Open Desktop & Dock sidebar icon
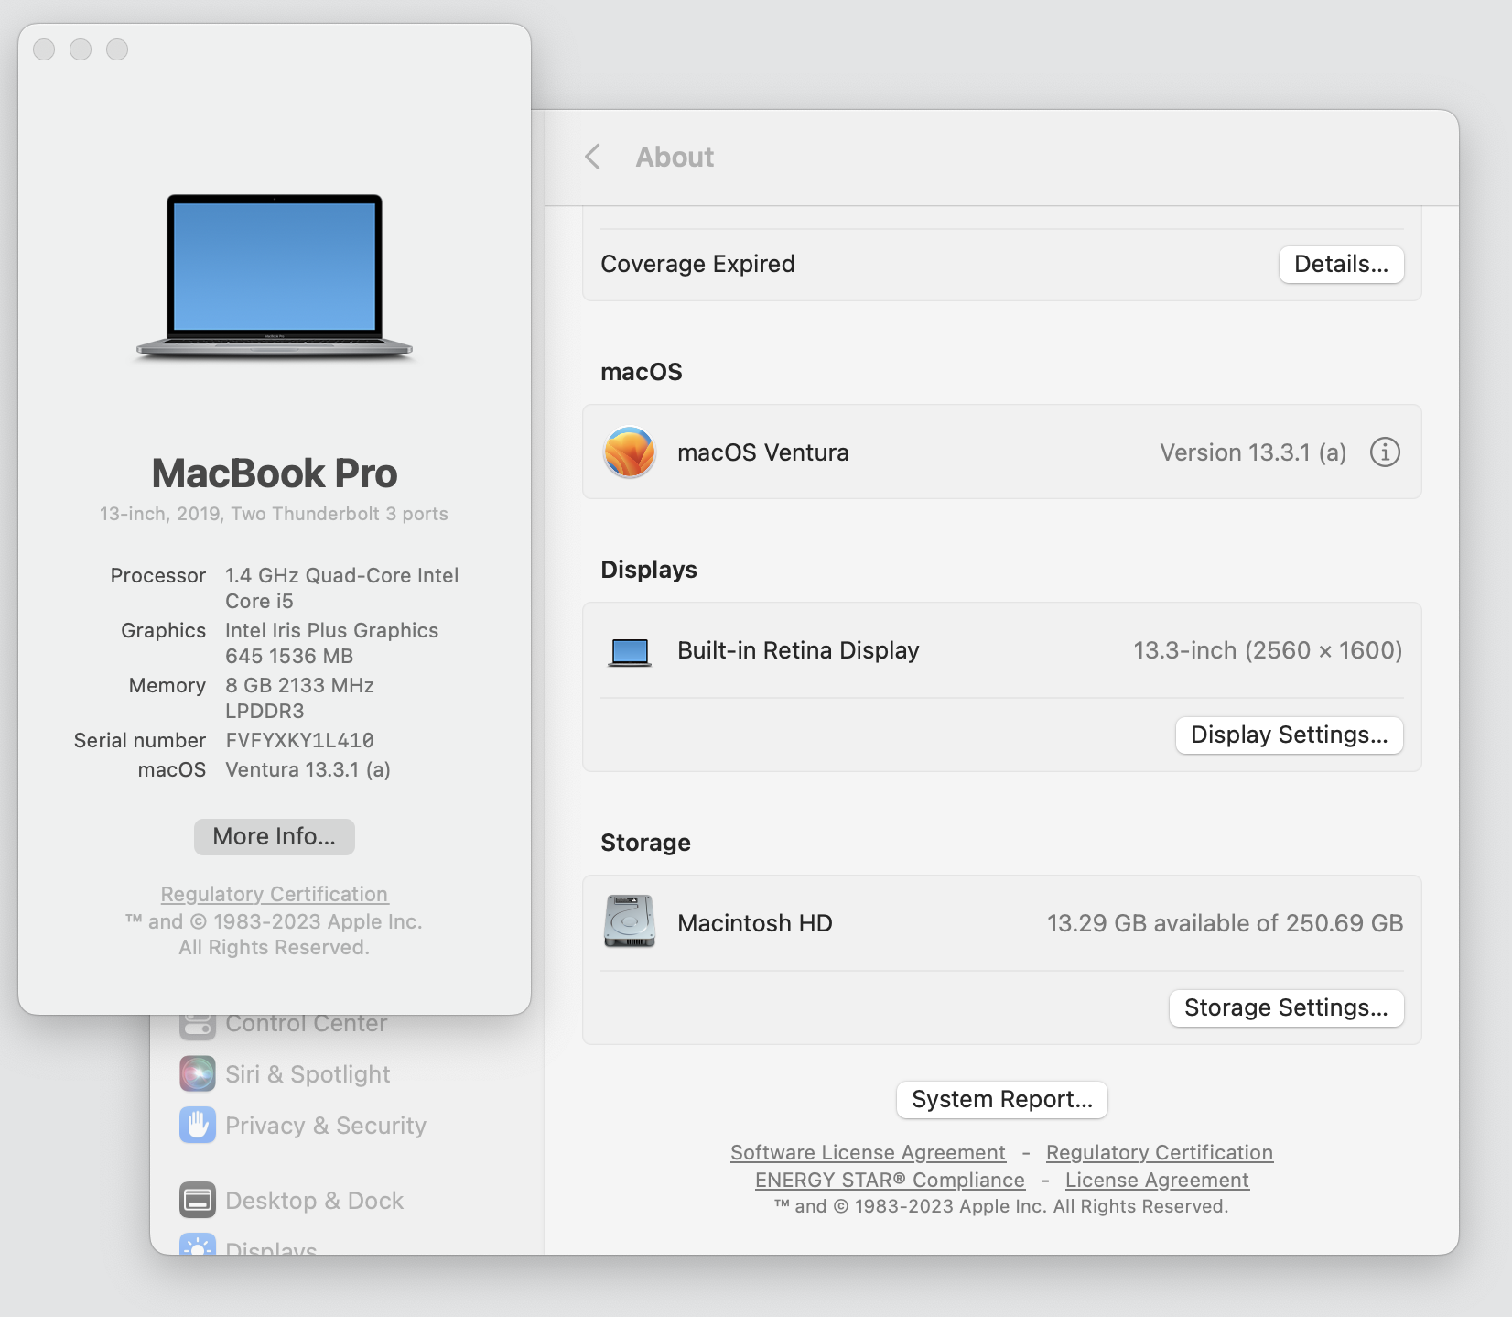 [x=198, y=1200]
